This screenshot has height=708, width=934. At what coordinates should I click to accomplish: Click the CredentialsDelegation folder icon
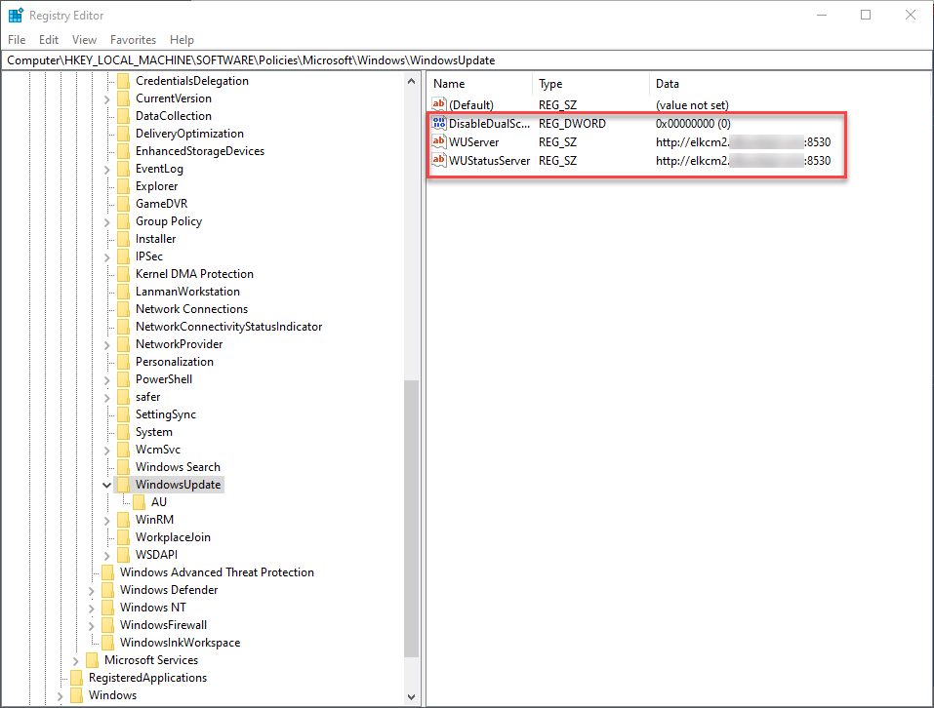[123, 81]
